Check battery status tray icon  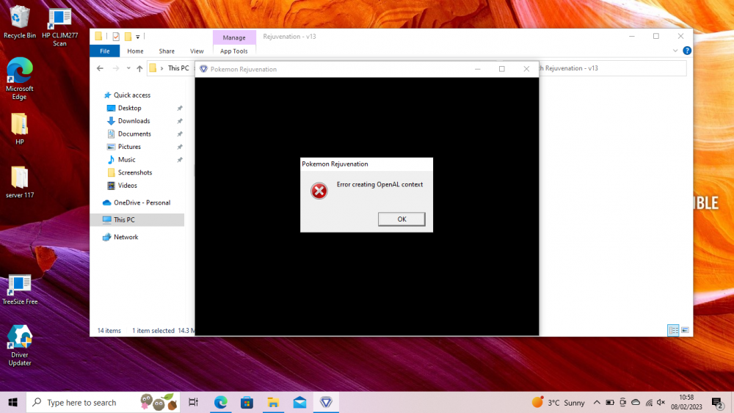[x=609, y=402]
